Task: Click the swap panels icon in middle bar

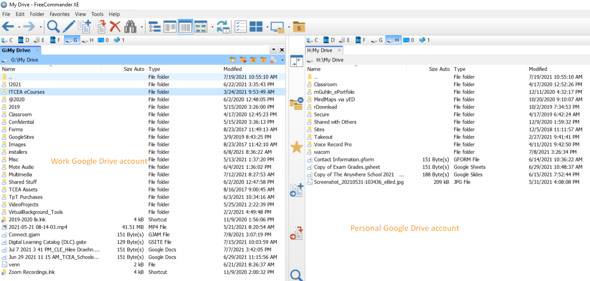Action: [x=296, y=61]
